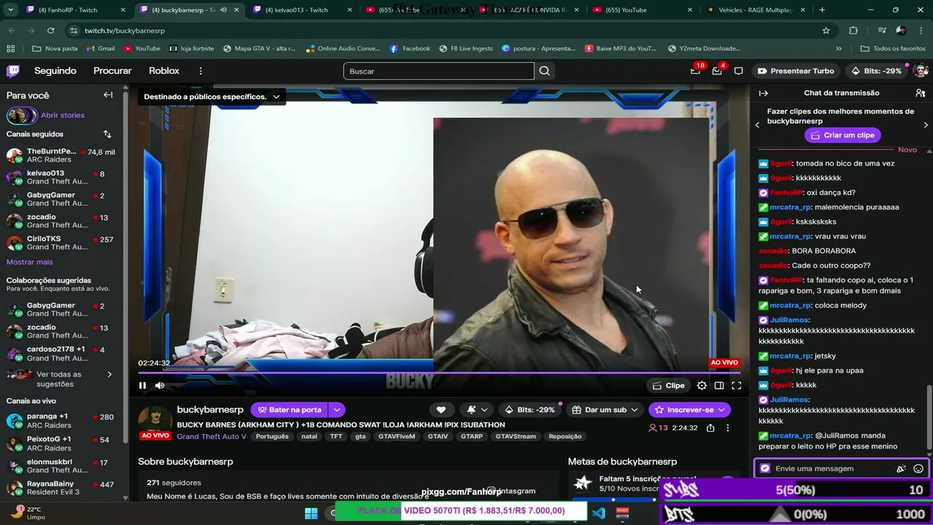This screenshot has height=525, width=933.
Task: Pause the stream video
Action: point(142,386)
